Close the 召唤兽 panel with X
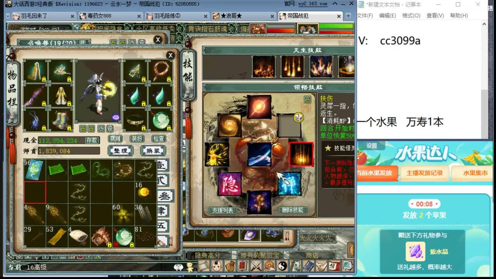Viewport: 496px width, 279px height. [x=158, y=40]
